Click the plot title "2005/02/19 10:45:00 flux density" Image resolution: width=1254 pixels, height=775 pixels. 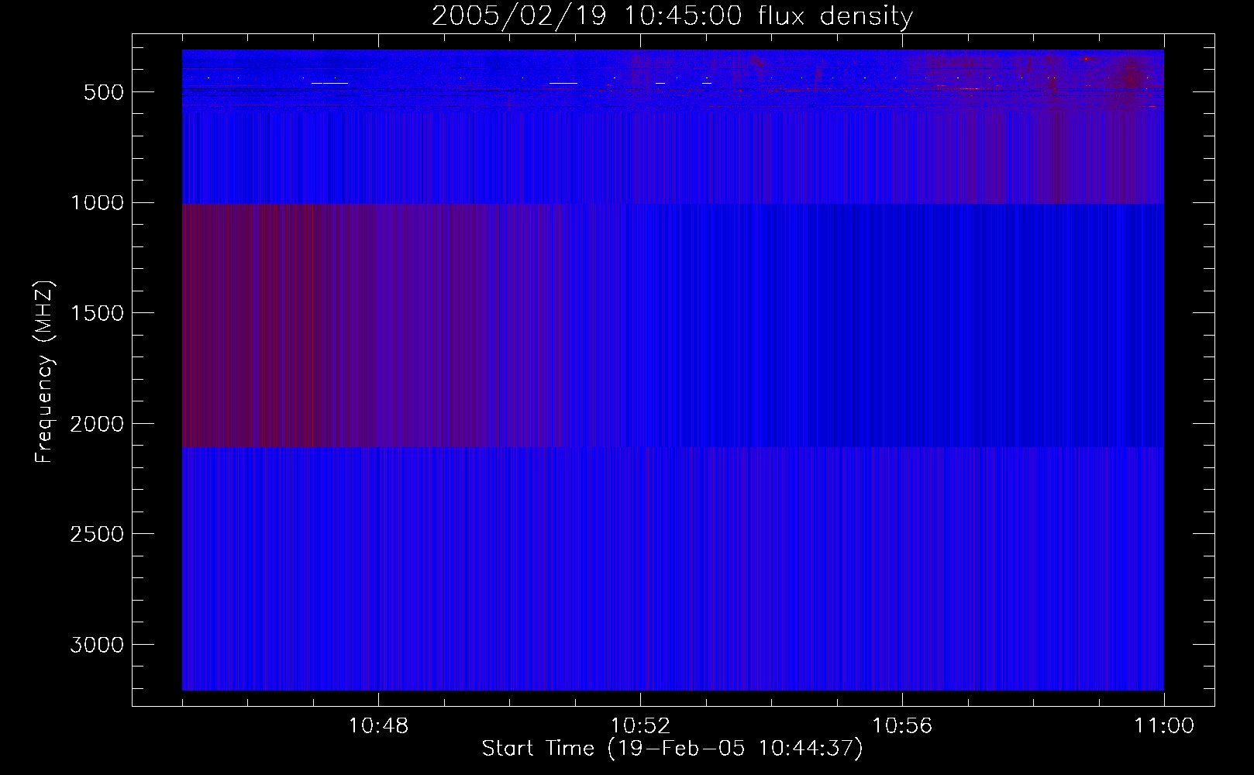tap(672, 16)
